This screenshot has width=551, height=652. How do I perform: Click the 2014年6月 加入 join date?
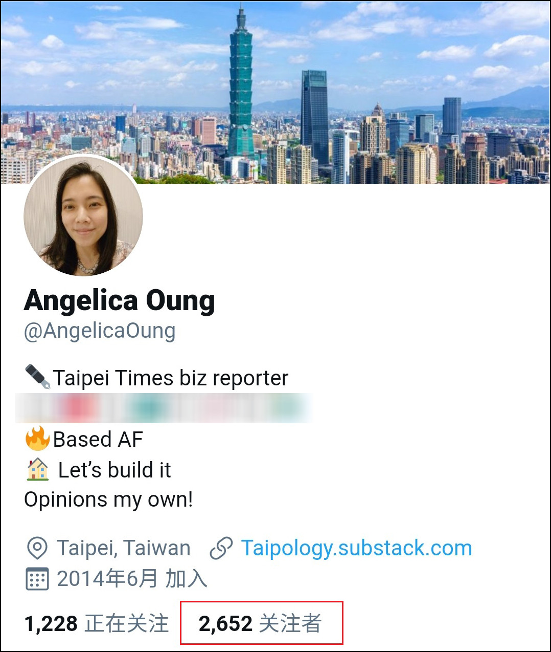pos(132,579)
